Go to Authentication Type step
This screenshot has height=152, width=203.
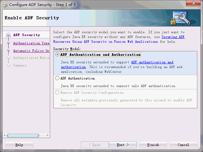click(x=31, y=43)
